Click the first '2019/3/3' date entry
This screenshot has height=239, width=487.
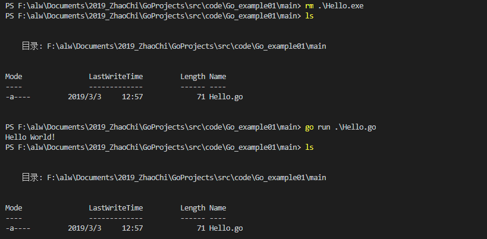pos(84,97)
